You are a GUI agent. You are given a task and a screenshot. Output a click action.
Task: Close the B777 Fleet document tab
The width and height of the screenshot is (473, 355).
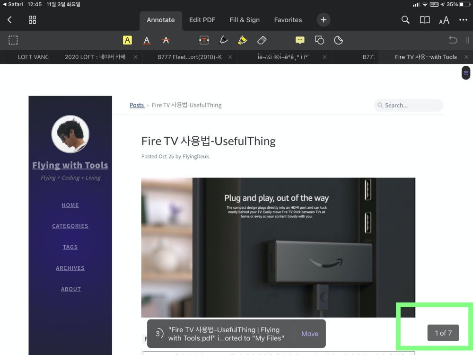click(x=230, y=57)
